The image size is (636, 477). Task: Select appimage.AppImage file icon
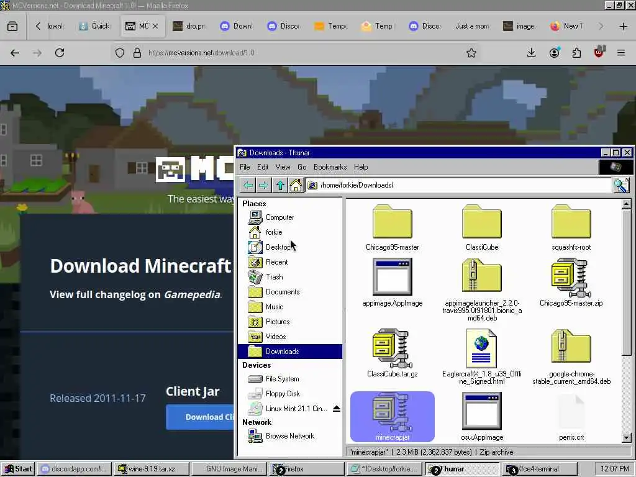(393, 277)
